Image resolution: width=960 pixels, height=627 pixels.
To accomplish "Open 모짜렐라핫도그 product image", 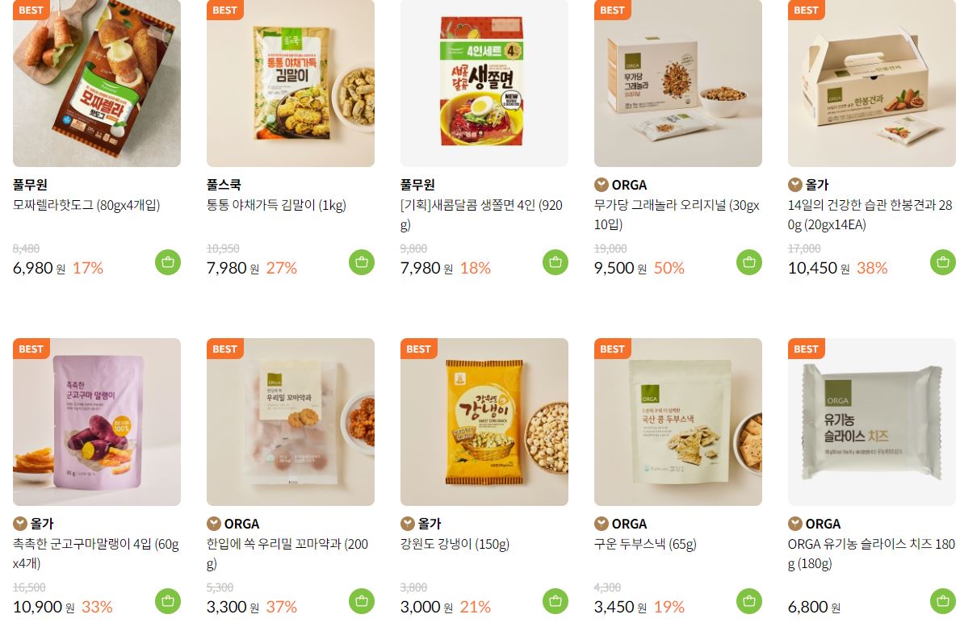I will (97, 83).
